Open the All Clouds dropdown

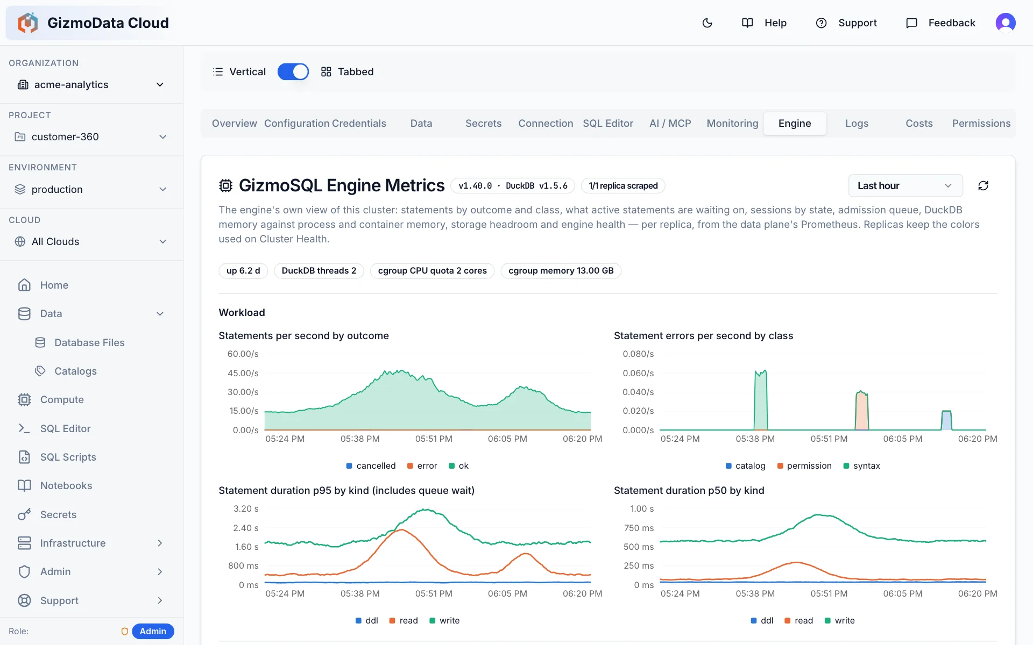click(91, 241)
